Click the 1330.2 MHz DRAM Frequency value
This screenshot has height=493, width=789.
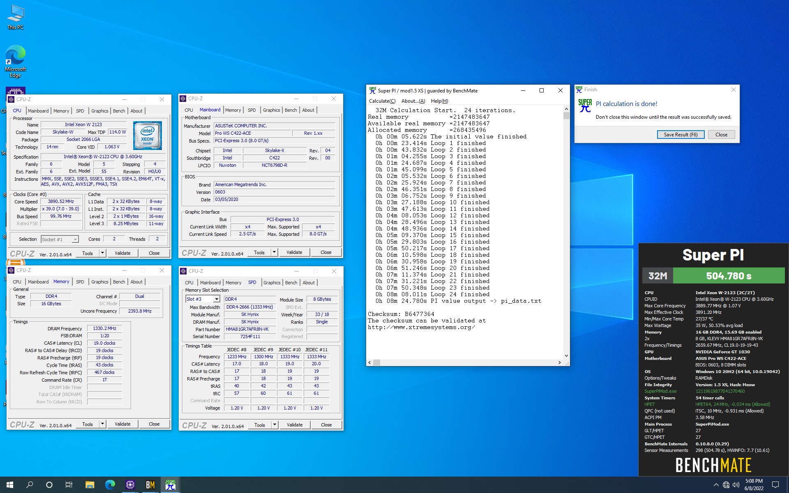(x=104, y=328)
